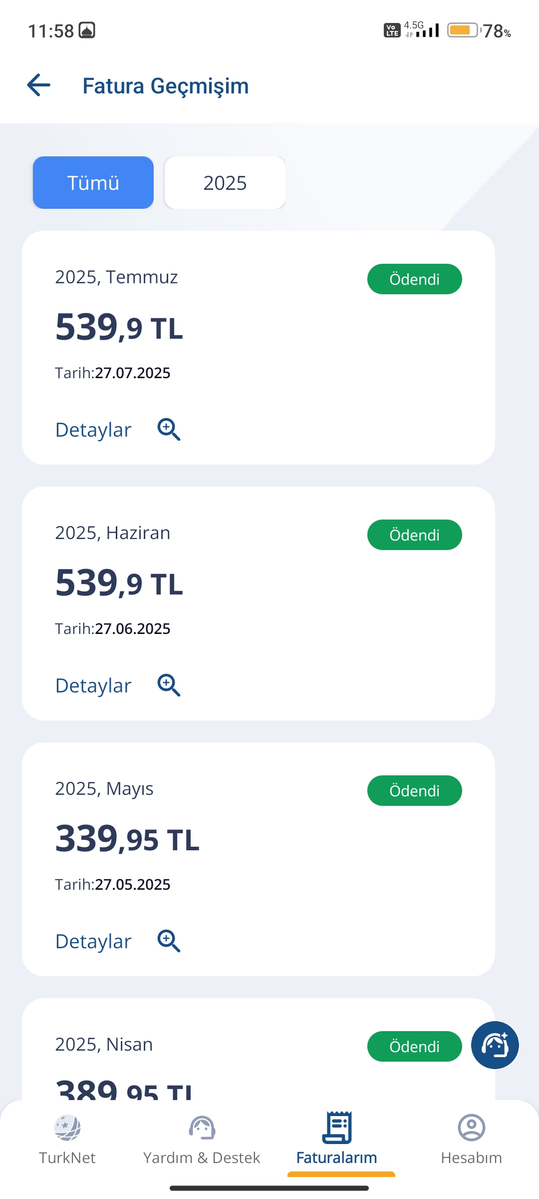
Task: Open Detaylar for 2025 Haziran invoice
Action: [x=93, y=686]
